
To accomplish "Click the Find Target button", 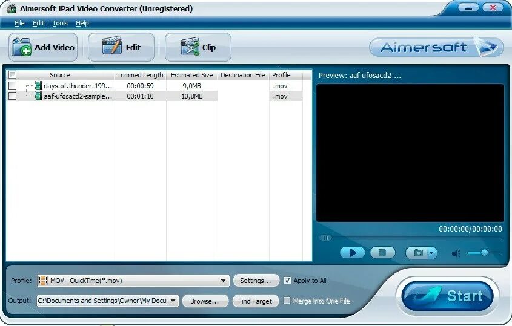I will point(255,301).
